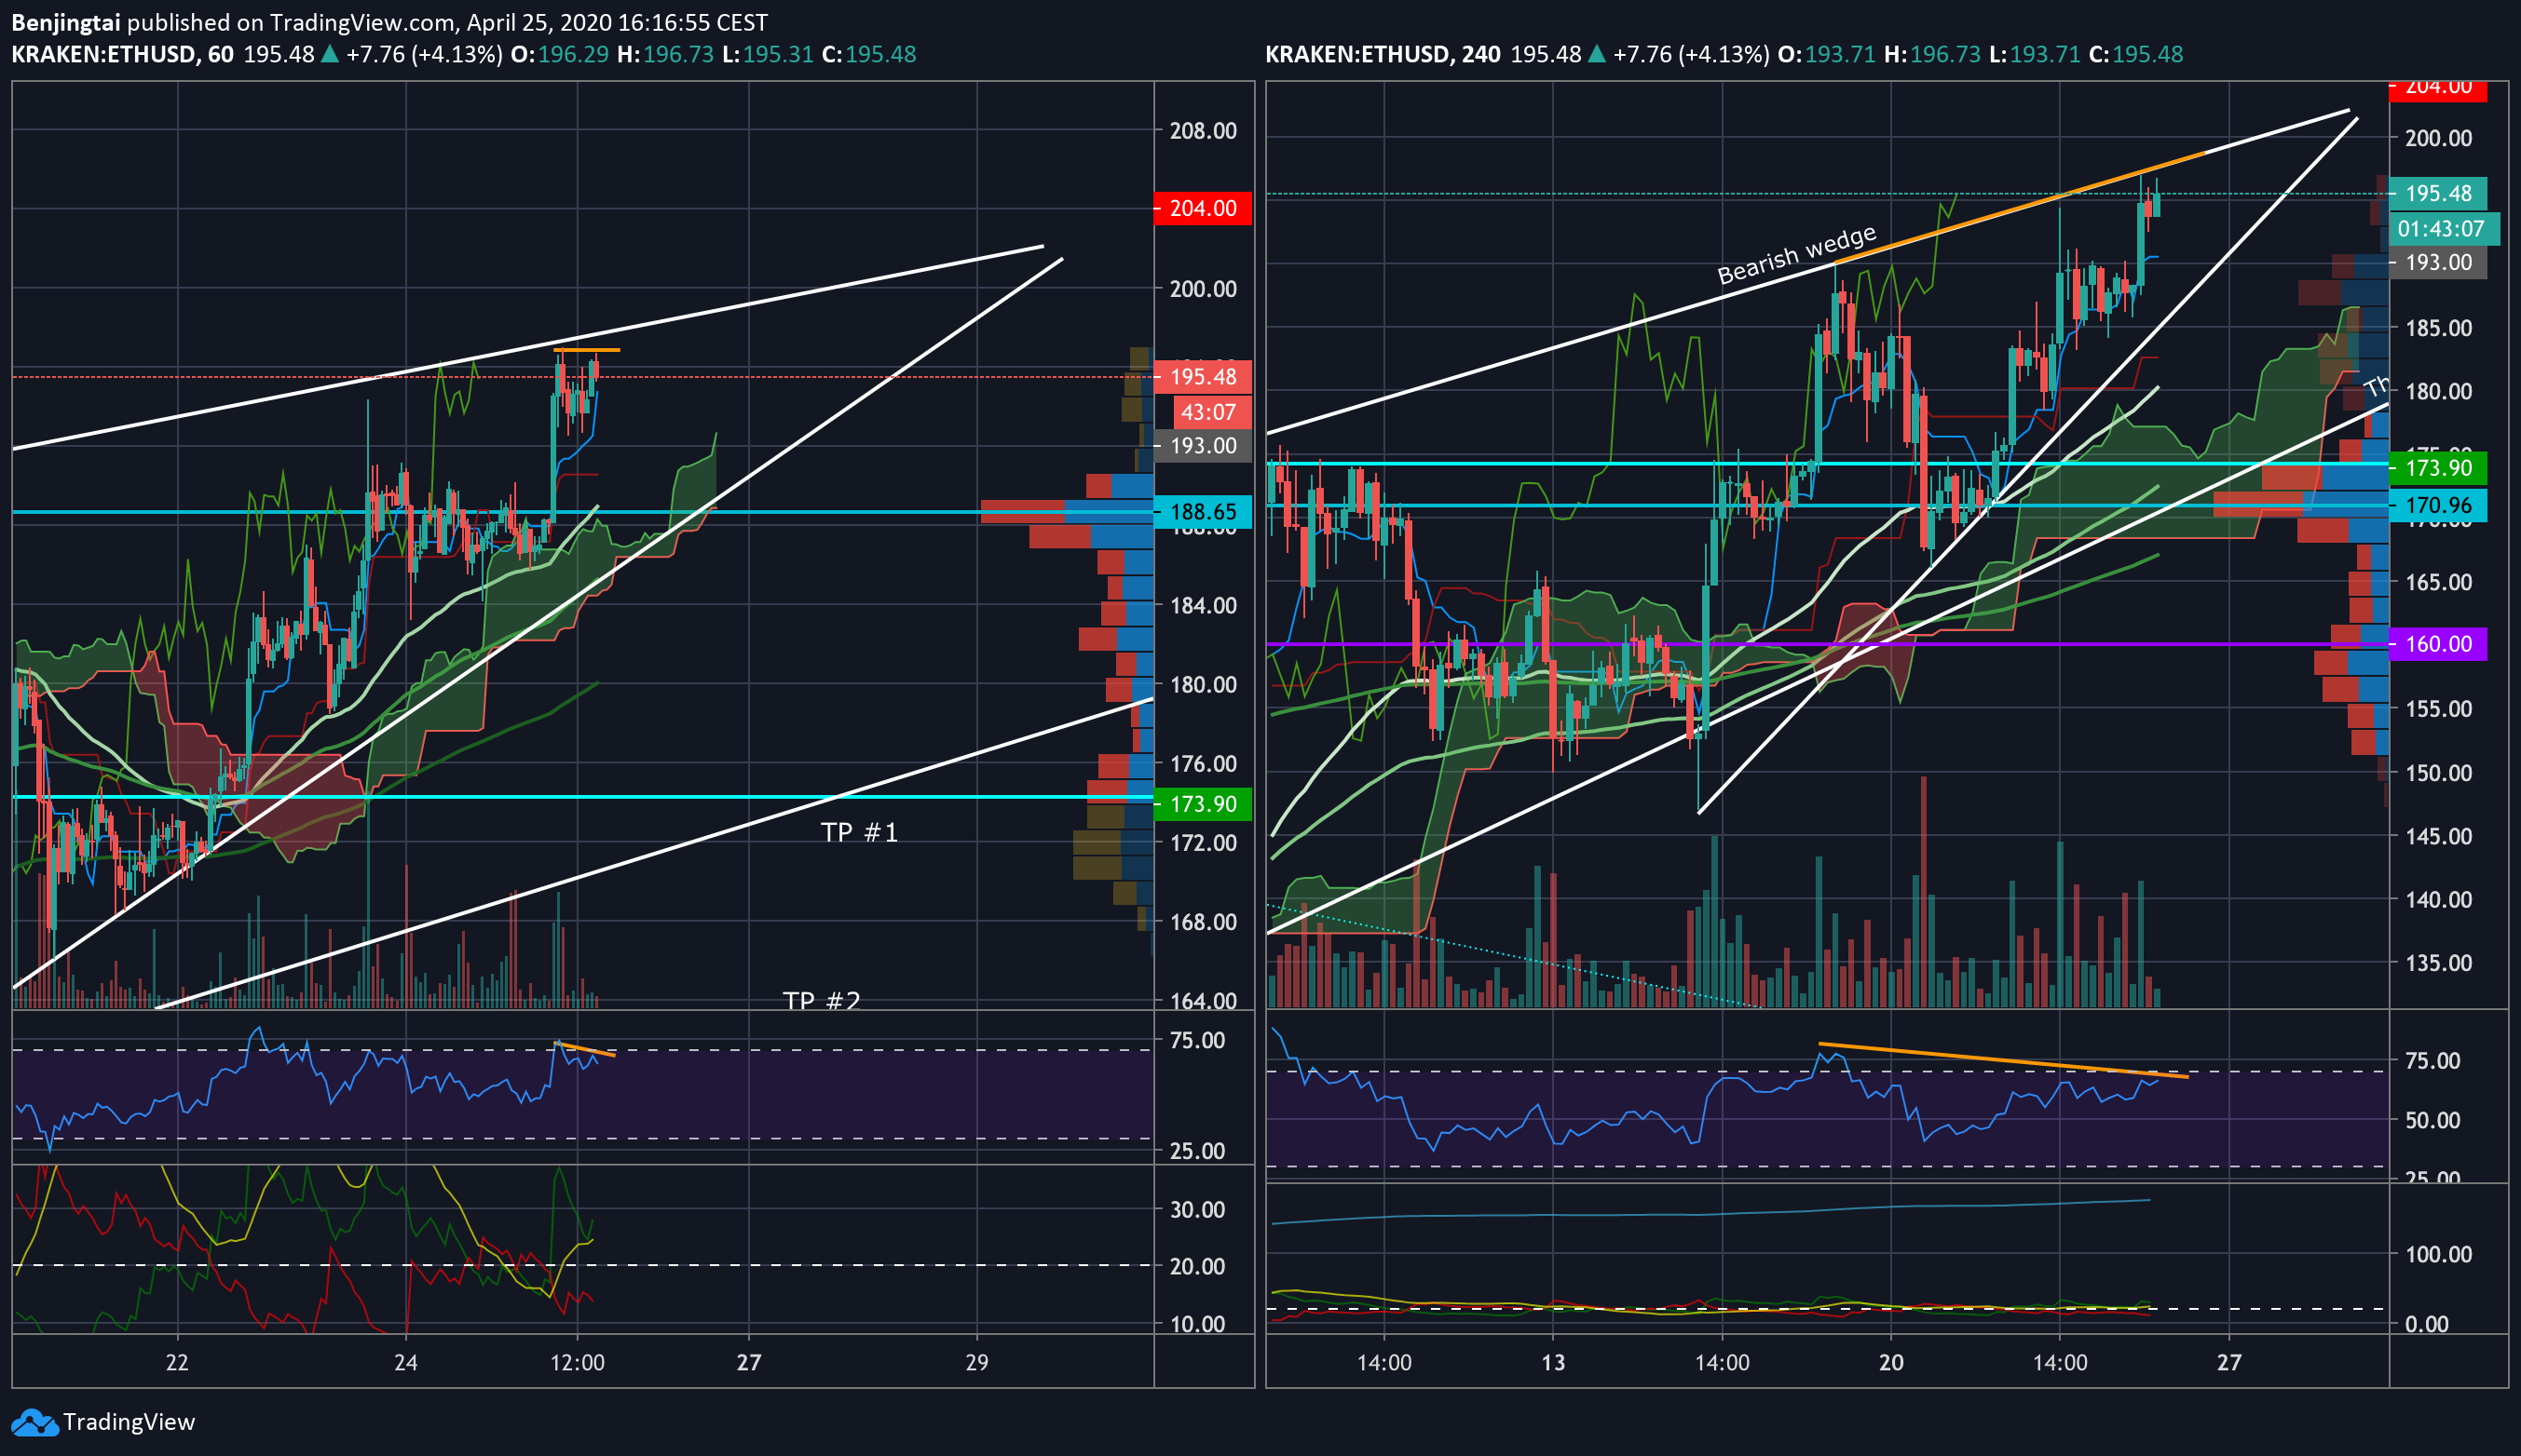Viewport: 2521px width, 1456px height.
Task: Select the KRAKEN:ETHUSD, 240 chart title
Action: (x=1383, y=54)
